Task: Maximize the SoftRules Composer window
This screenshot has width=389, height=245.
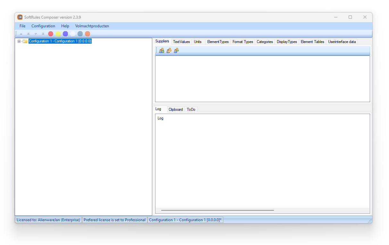Action: pos(350,17)
